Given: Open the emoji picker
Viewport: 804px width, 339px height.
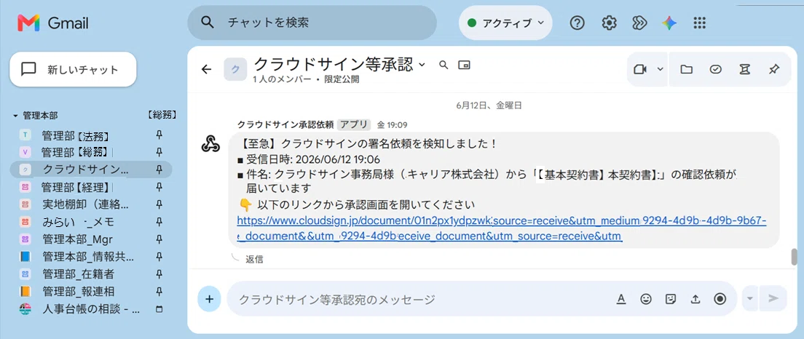Looking at the screenshot, I should coord(646,299).
